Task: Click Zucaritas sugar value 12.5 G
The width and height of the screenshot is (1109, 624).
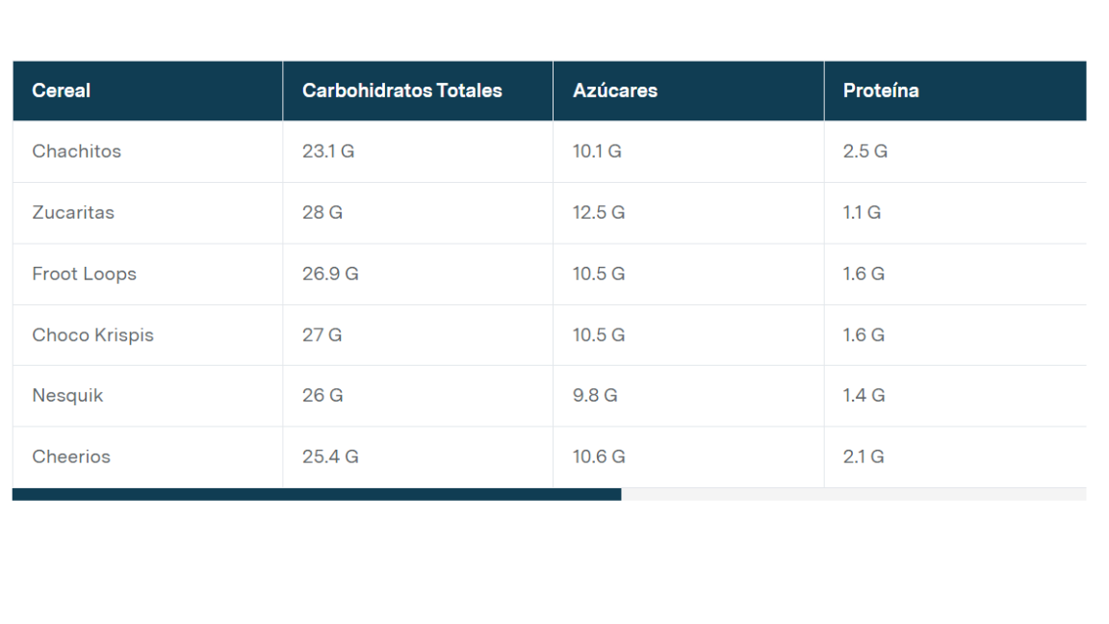Action: (x=599, y=213)
